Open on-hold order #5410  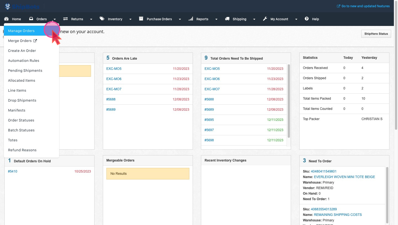13,171
